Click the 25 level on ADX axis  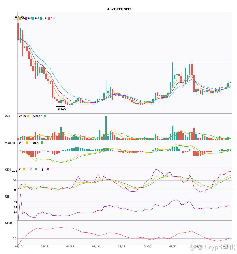coord(15,238)
